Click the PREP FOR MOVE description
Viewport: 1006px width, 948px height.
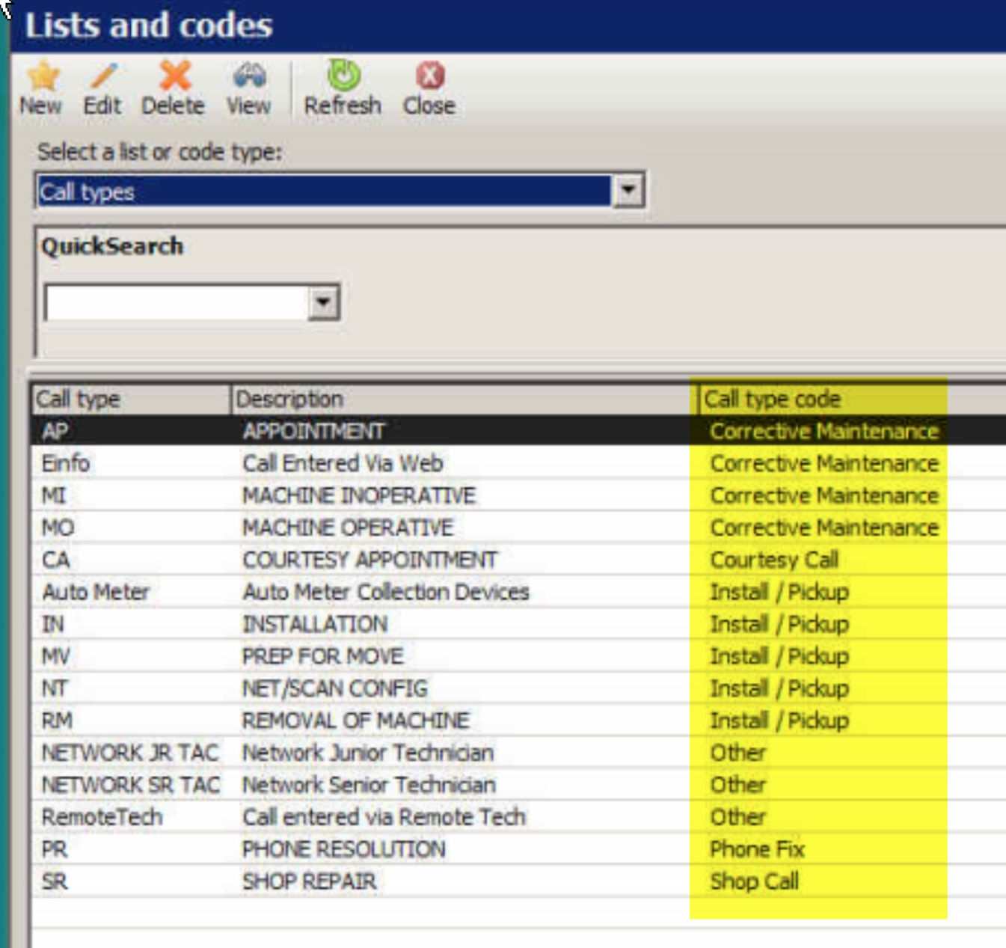(323, 657)
